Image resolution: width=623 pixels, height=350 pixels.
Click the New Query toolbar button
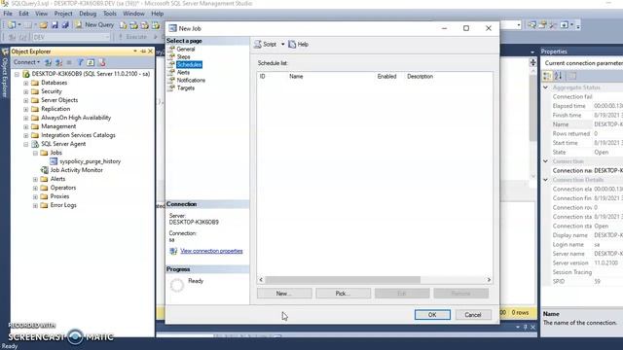click(94, 25)
